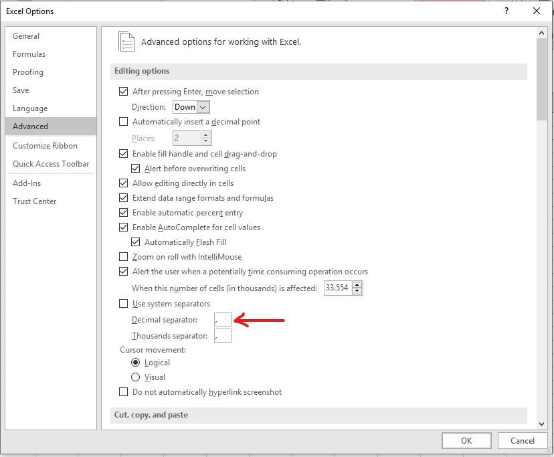Disable Enable AutoComplete for cell values

[124, 227]
